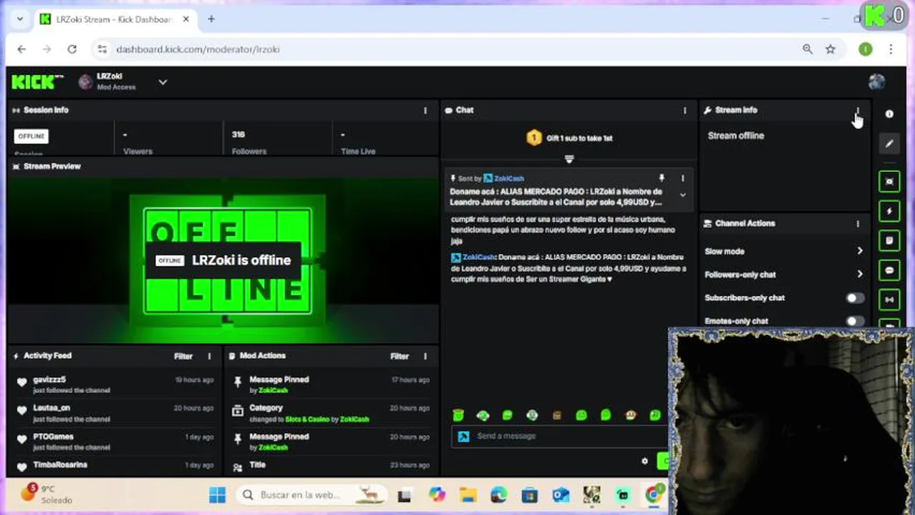Click the ZokiCash sender name in the pinned message
Viewport: 915px width, 515px height.
click(509, 178)
